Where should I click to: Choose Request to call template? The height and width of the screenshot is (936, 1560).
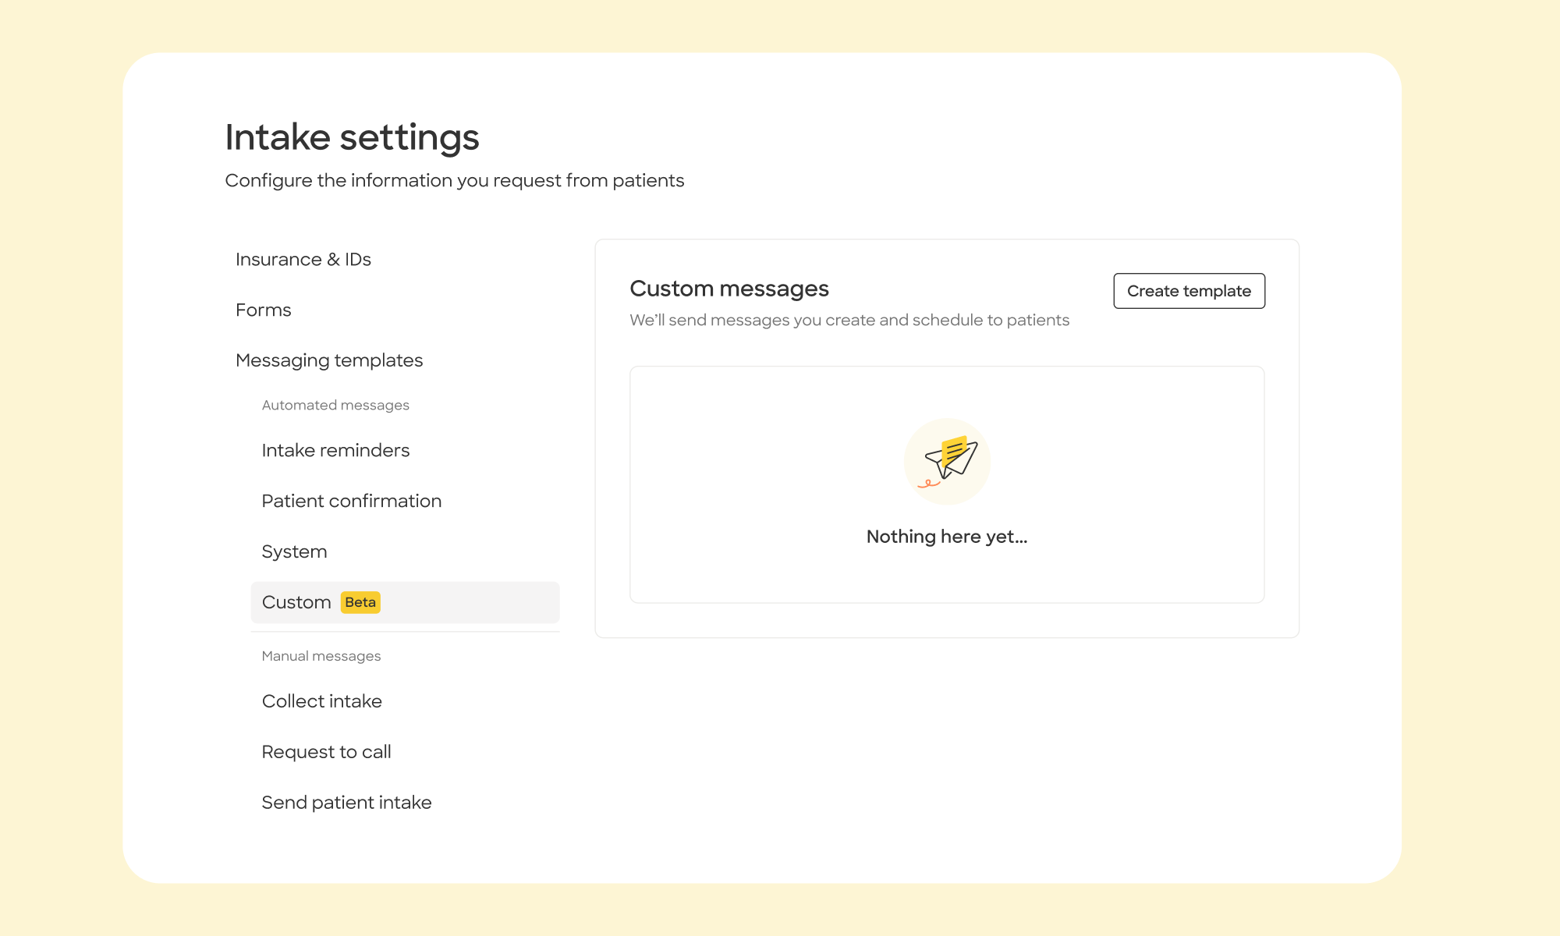click(x=326, y=752)
